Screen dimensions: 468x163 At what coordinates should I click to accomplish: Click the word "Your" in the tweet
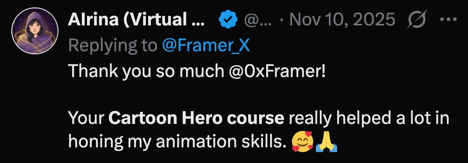[86, 118]
